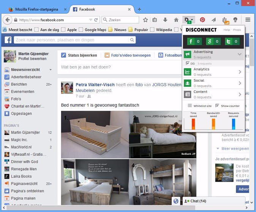This screenshot has width=256, height=212.
Task: Click the Analytics chart icon
Action: click(187, 72)
